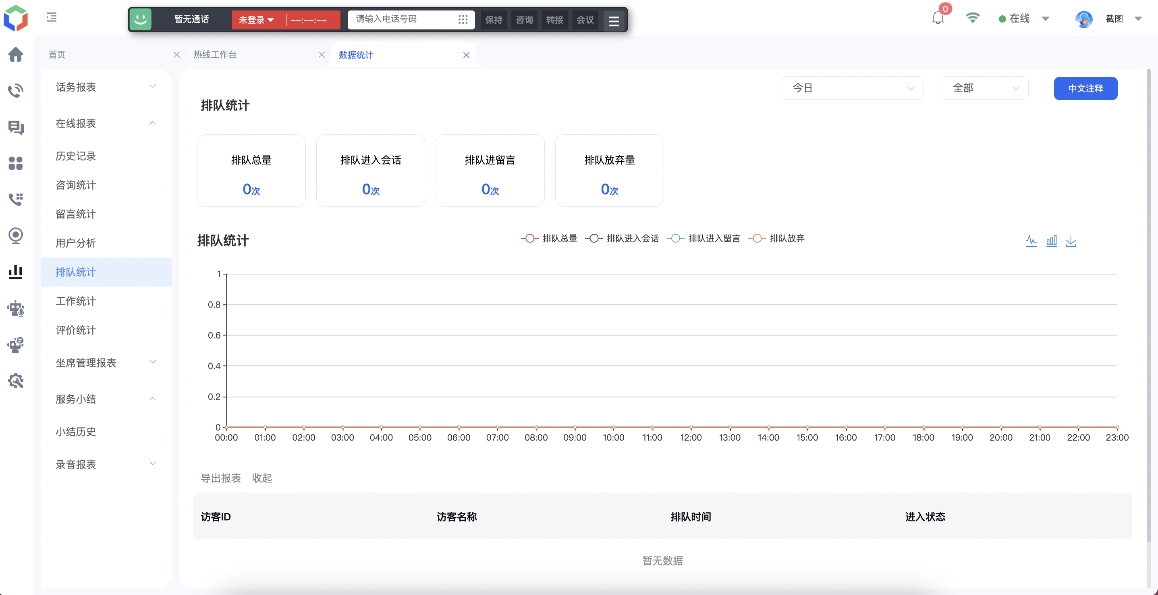Open the softphone hamburger menu
1158x595 pixels.
(614, 20)
